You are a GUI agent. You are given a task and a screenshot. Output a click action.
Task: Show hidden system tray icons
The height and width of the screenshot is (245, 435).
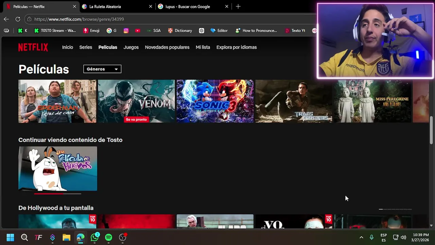click(x=361, y=237)
